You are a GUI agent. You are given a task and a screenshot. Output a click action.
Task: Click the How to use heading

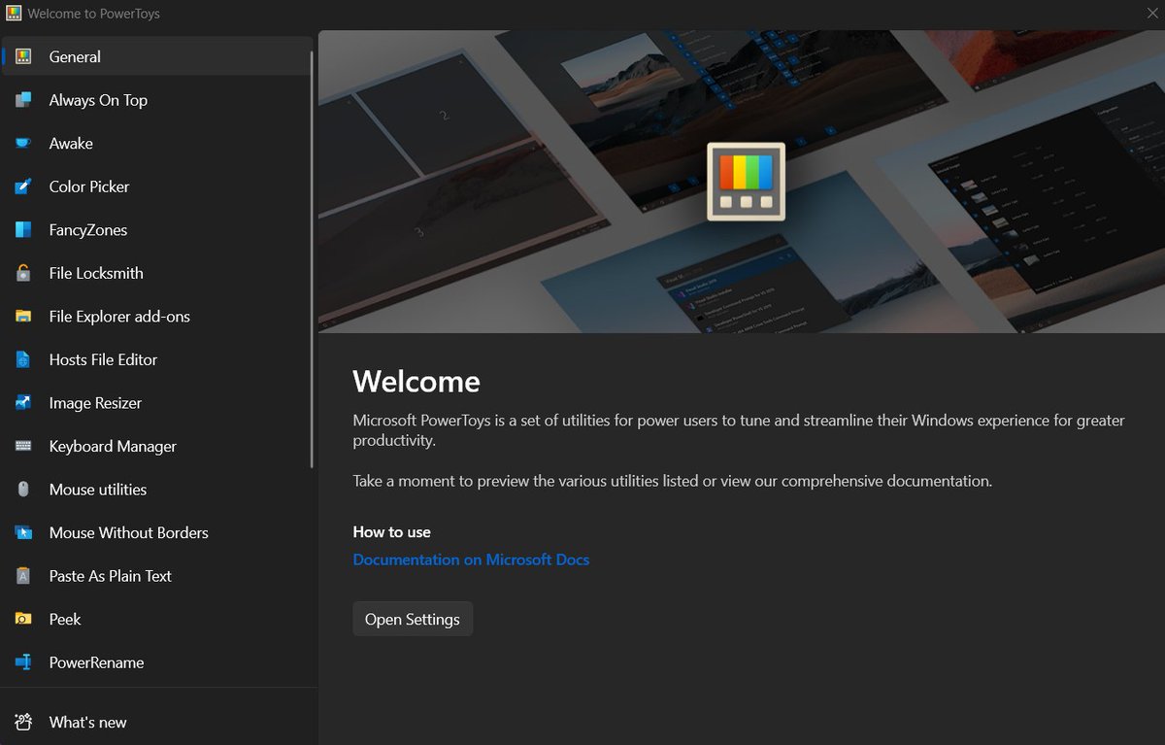point(392,532)
